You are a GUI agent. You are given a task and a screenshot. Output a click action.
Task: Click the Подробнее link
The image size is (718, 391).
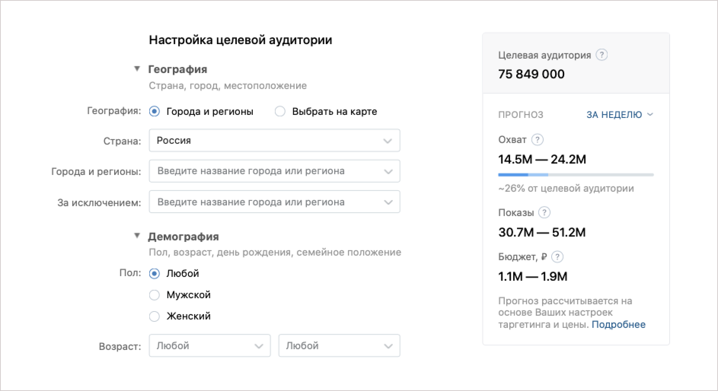point(619,325)
